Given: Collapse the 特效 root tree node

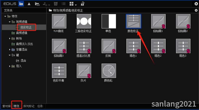Looking at the screenshot, I should [5, 16].
